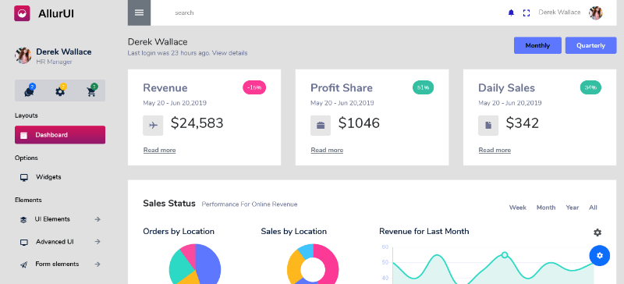Open chat messages icon in sidebar
Viewport: 624px width, 284px height.
(29, 91)
